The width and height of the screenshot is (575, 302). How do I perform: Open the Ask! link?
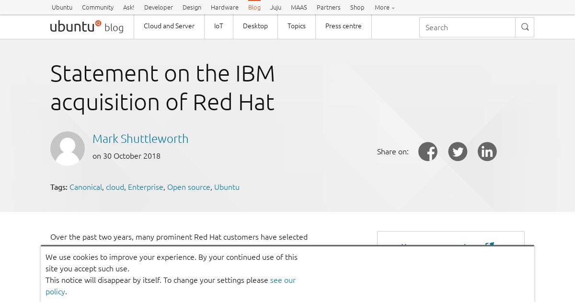[x=129, y=7]
